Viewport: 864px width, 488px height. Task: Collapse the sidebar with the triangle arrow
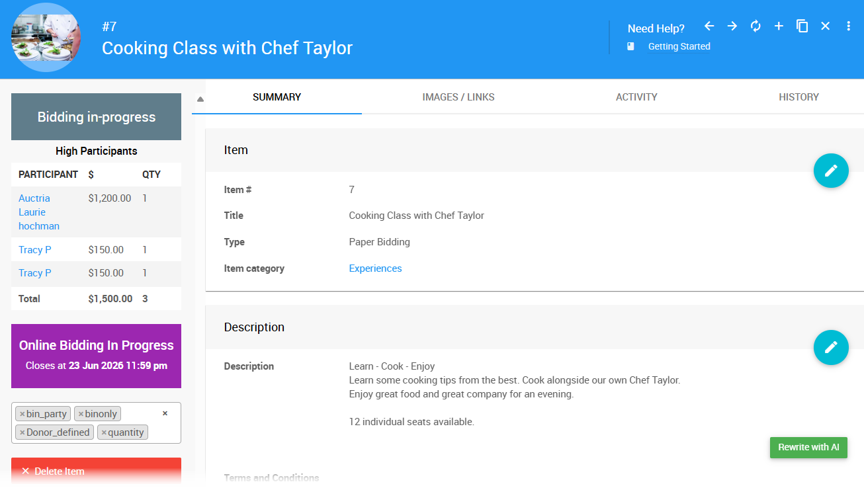(x=200, y=99)
